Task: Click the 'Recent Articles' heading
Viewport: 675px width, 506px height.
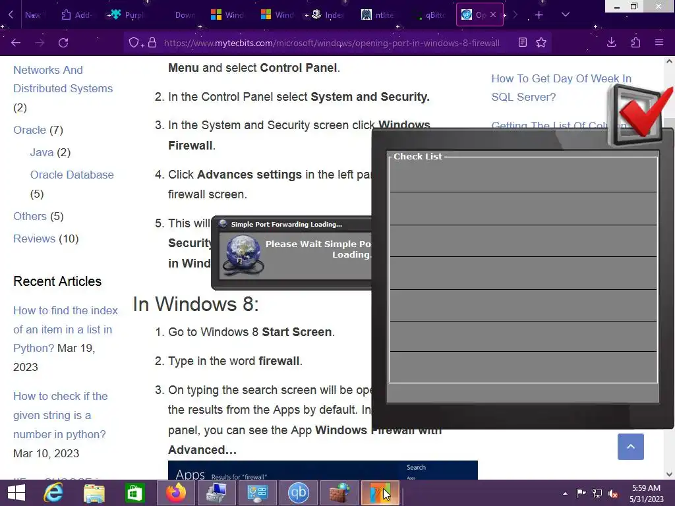Action: [57, 281]
